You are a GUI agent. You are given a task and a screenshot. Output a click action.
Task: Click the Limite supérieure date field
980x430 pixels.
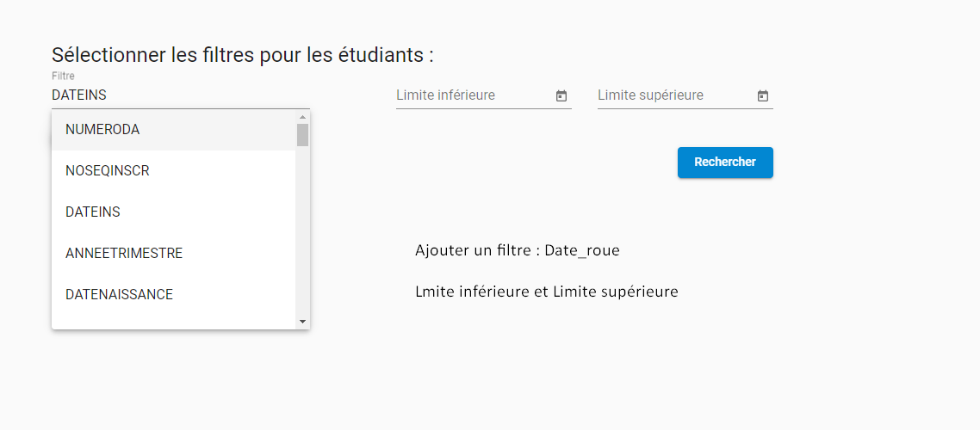coord(672,95)
